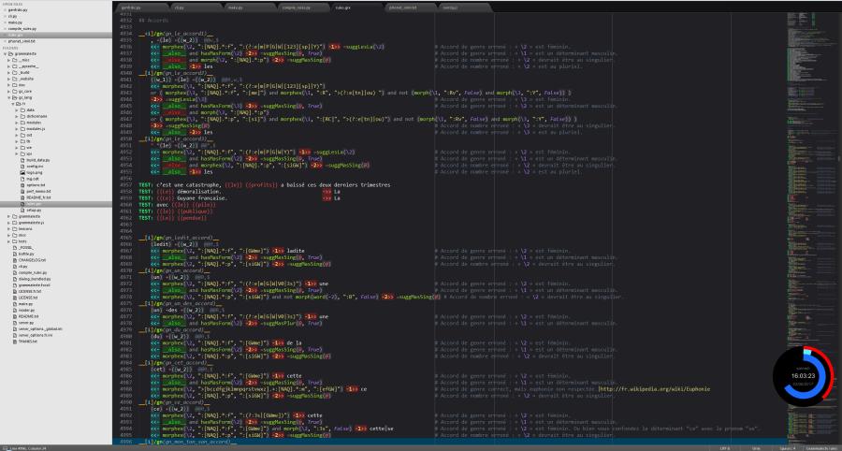The height and width of the screenshot is (451, 842).
Task: Click the Spaces: 4 indentation setting
Action: [x=788, y=448]
